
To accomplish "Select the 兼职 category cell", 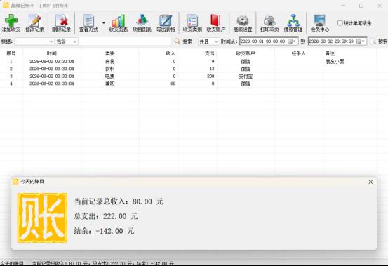I will click(110, 84).
